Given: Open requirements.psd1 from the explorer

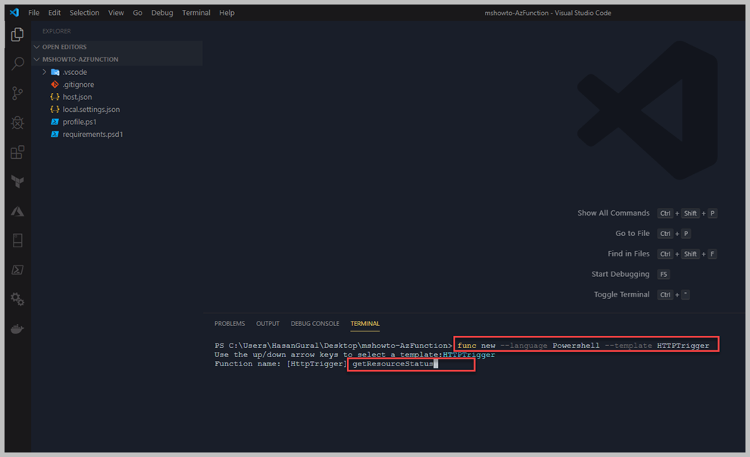Looking at the screenshot, I should point(92,134).
